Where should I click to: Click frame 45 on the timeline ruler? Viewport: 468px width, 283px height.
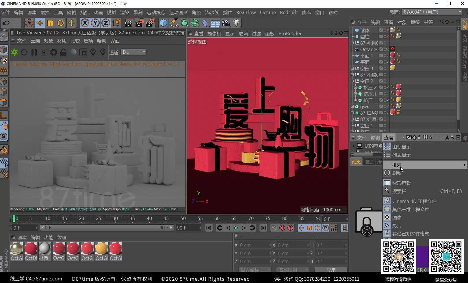(166, 219)
